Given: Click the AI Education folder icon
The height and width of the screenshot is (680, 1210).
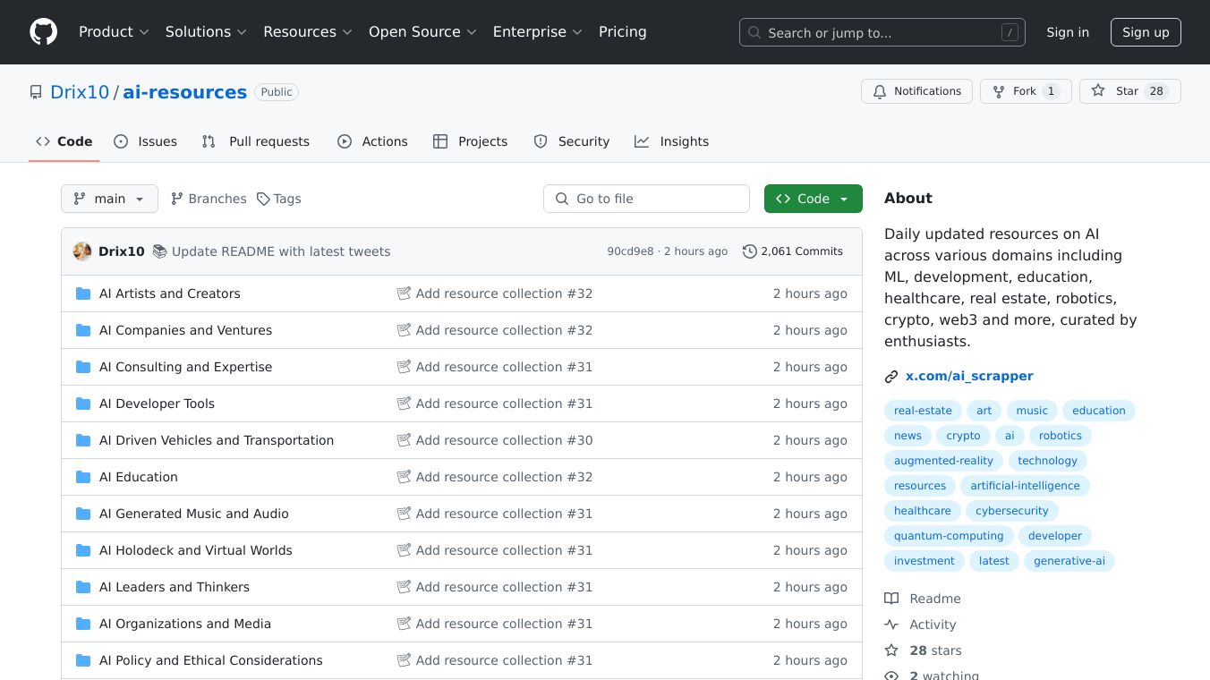Looking at the screenshot, I should pos(83,477).
